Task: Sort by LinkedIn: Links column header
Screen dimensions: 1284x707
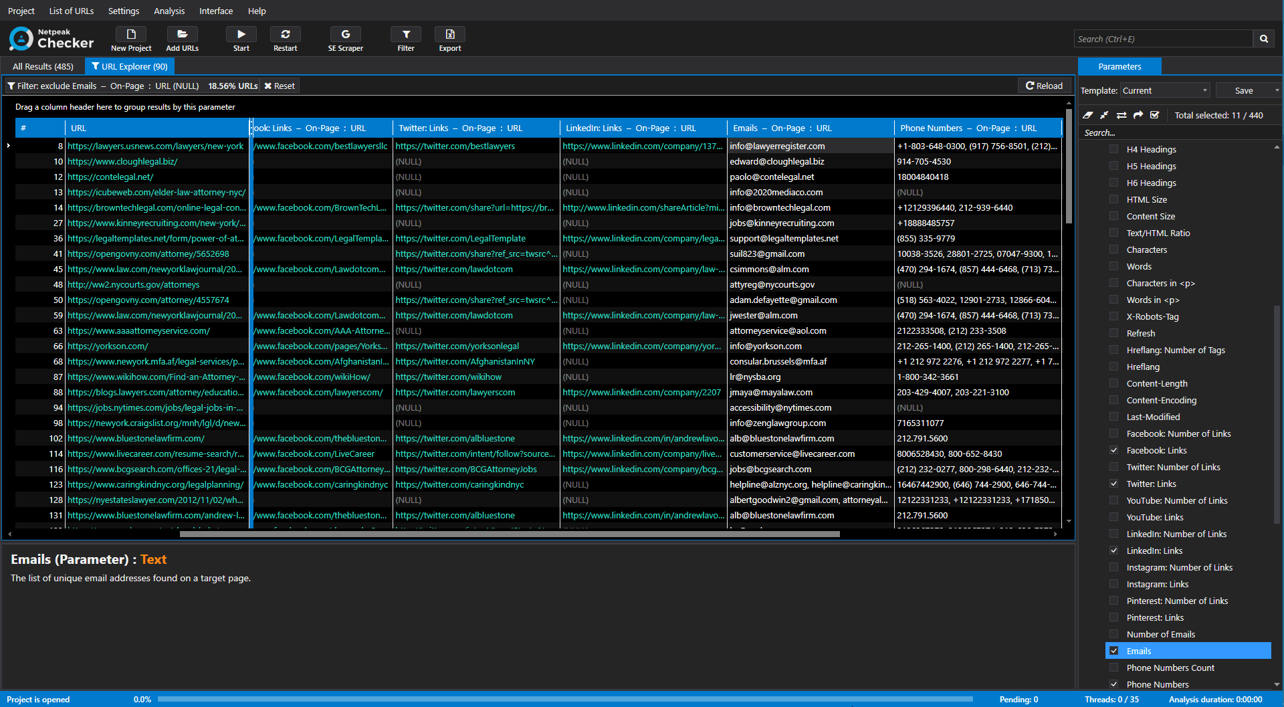Action: coord(643,128)
